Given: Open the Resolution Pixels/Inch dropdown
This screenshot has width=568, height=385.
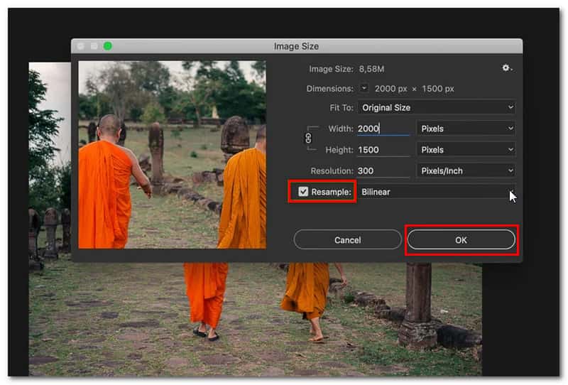Looking at the screenshot, I should point(466,170).
